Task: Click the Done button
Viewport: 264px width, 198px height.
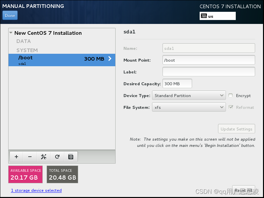Action: point(10,15)
